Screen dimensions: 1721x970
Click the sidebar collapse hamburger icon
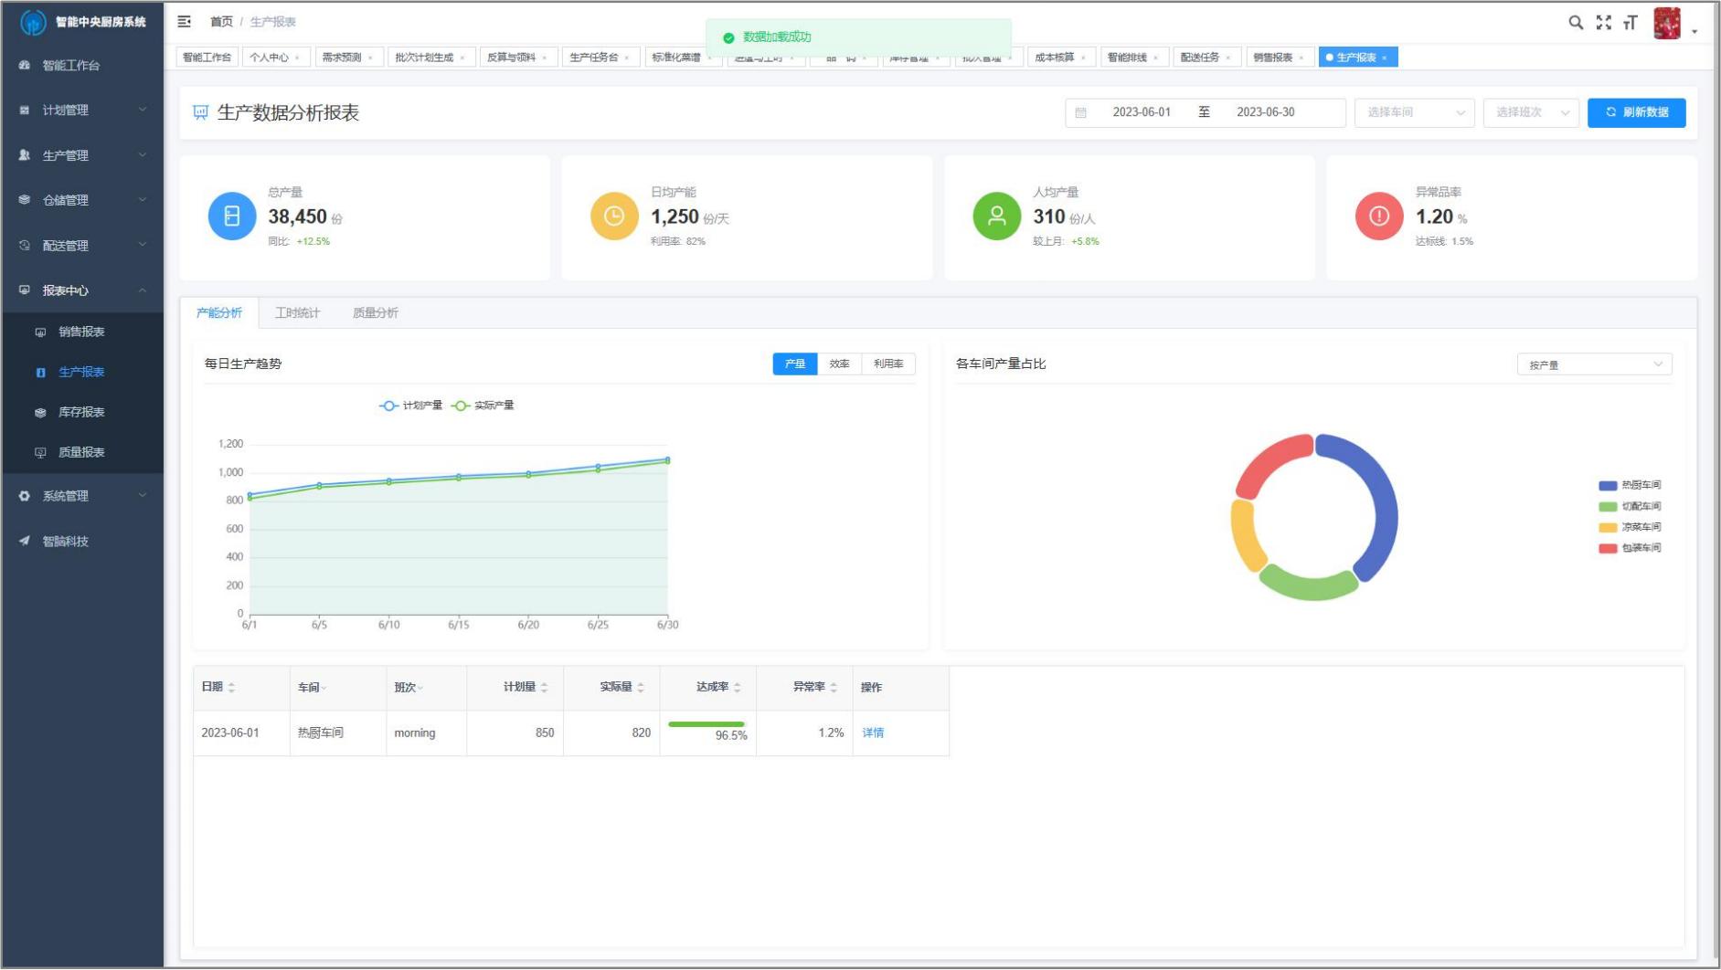point(185,22)
